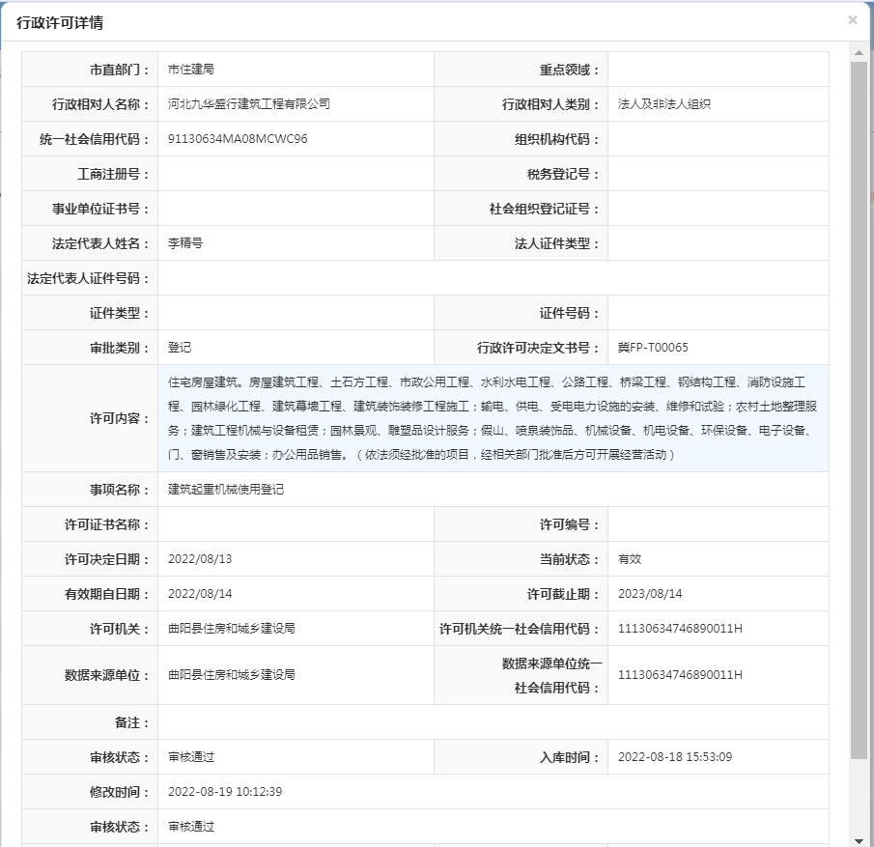Click the scrollbar down arrow

[859, 841]
